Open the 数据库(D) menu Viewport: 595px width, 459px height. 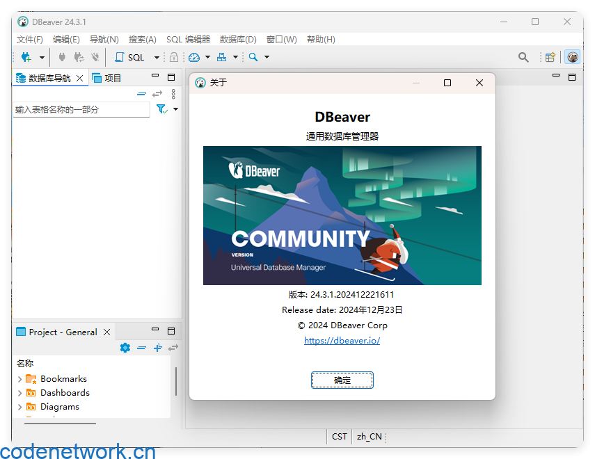point(238,40)
